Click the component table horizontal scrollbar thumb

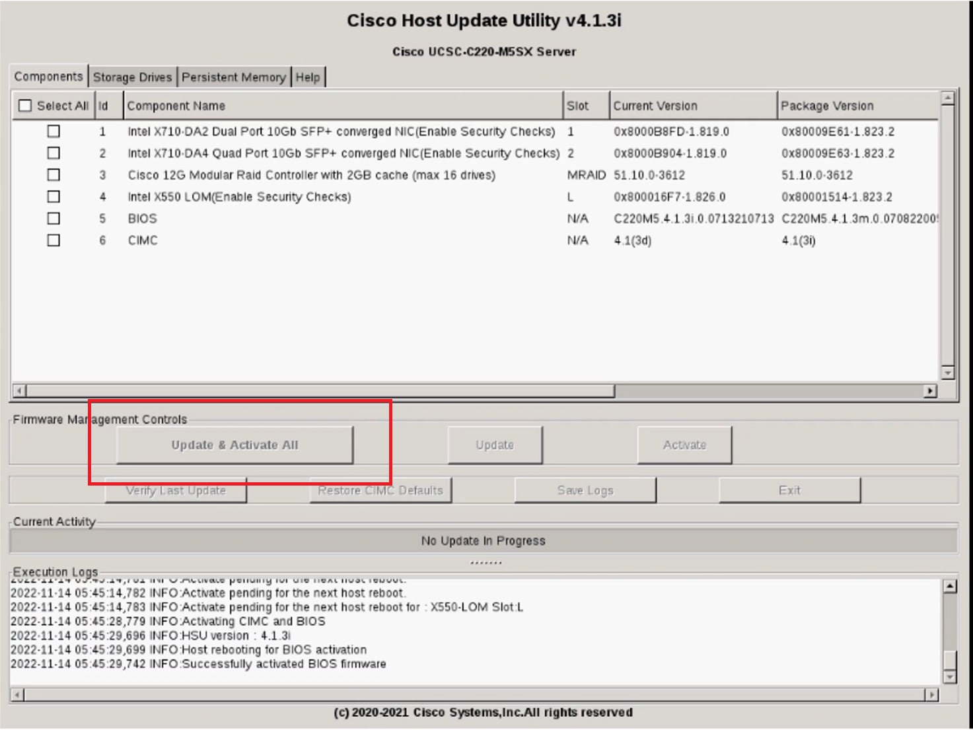pyautogui.click(x=320, y=390)
